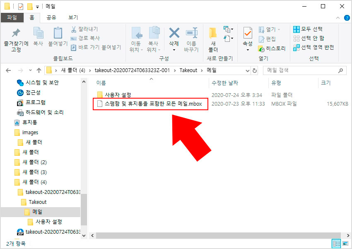Go back with the left arrow
The width and height of the screenshot is (352, 249).
(x=9, y=70)
